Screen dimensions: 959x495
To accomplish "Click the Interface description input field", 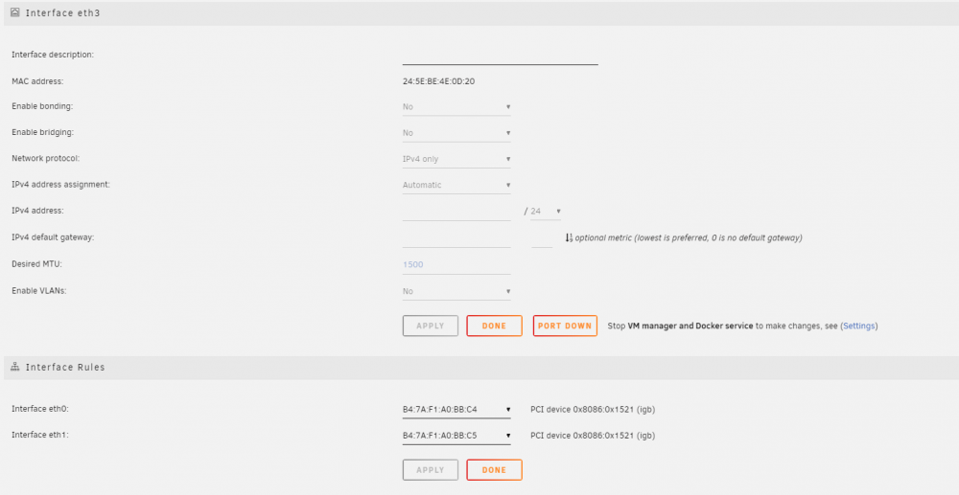I will coord(500,56).
